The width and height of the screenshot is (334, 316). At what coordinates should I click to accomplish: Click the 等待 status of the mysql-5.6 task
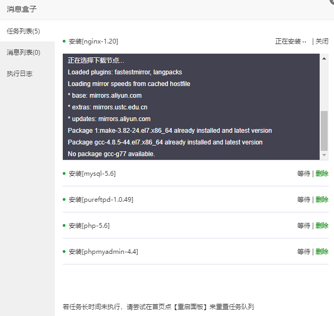tap(304, 174)
